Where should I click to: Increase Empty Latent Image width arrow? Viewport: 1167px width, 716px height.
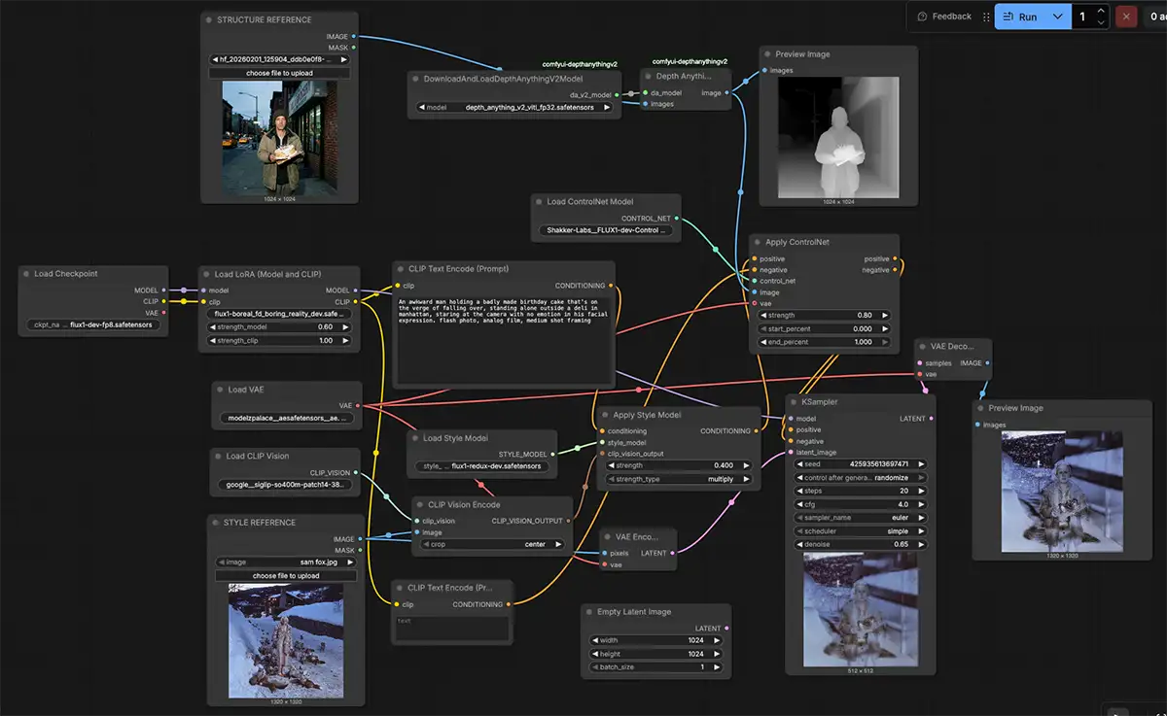pyautogui.click(x=718, y=640)
